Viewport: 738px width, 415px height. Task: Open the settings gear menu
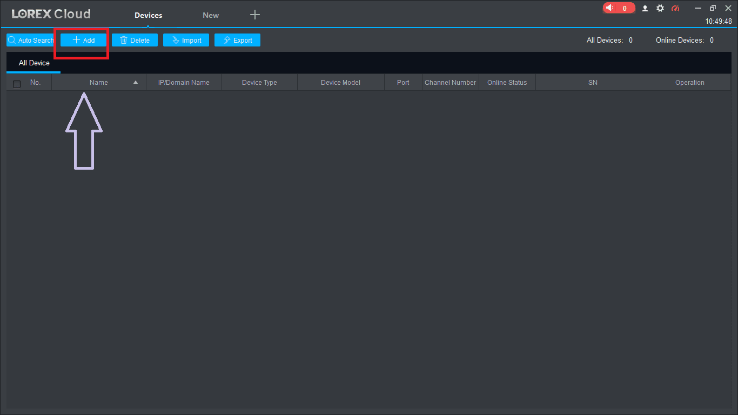coord(660,8)
